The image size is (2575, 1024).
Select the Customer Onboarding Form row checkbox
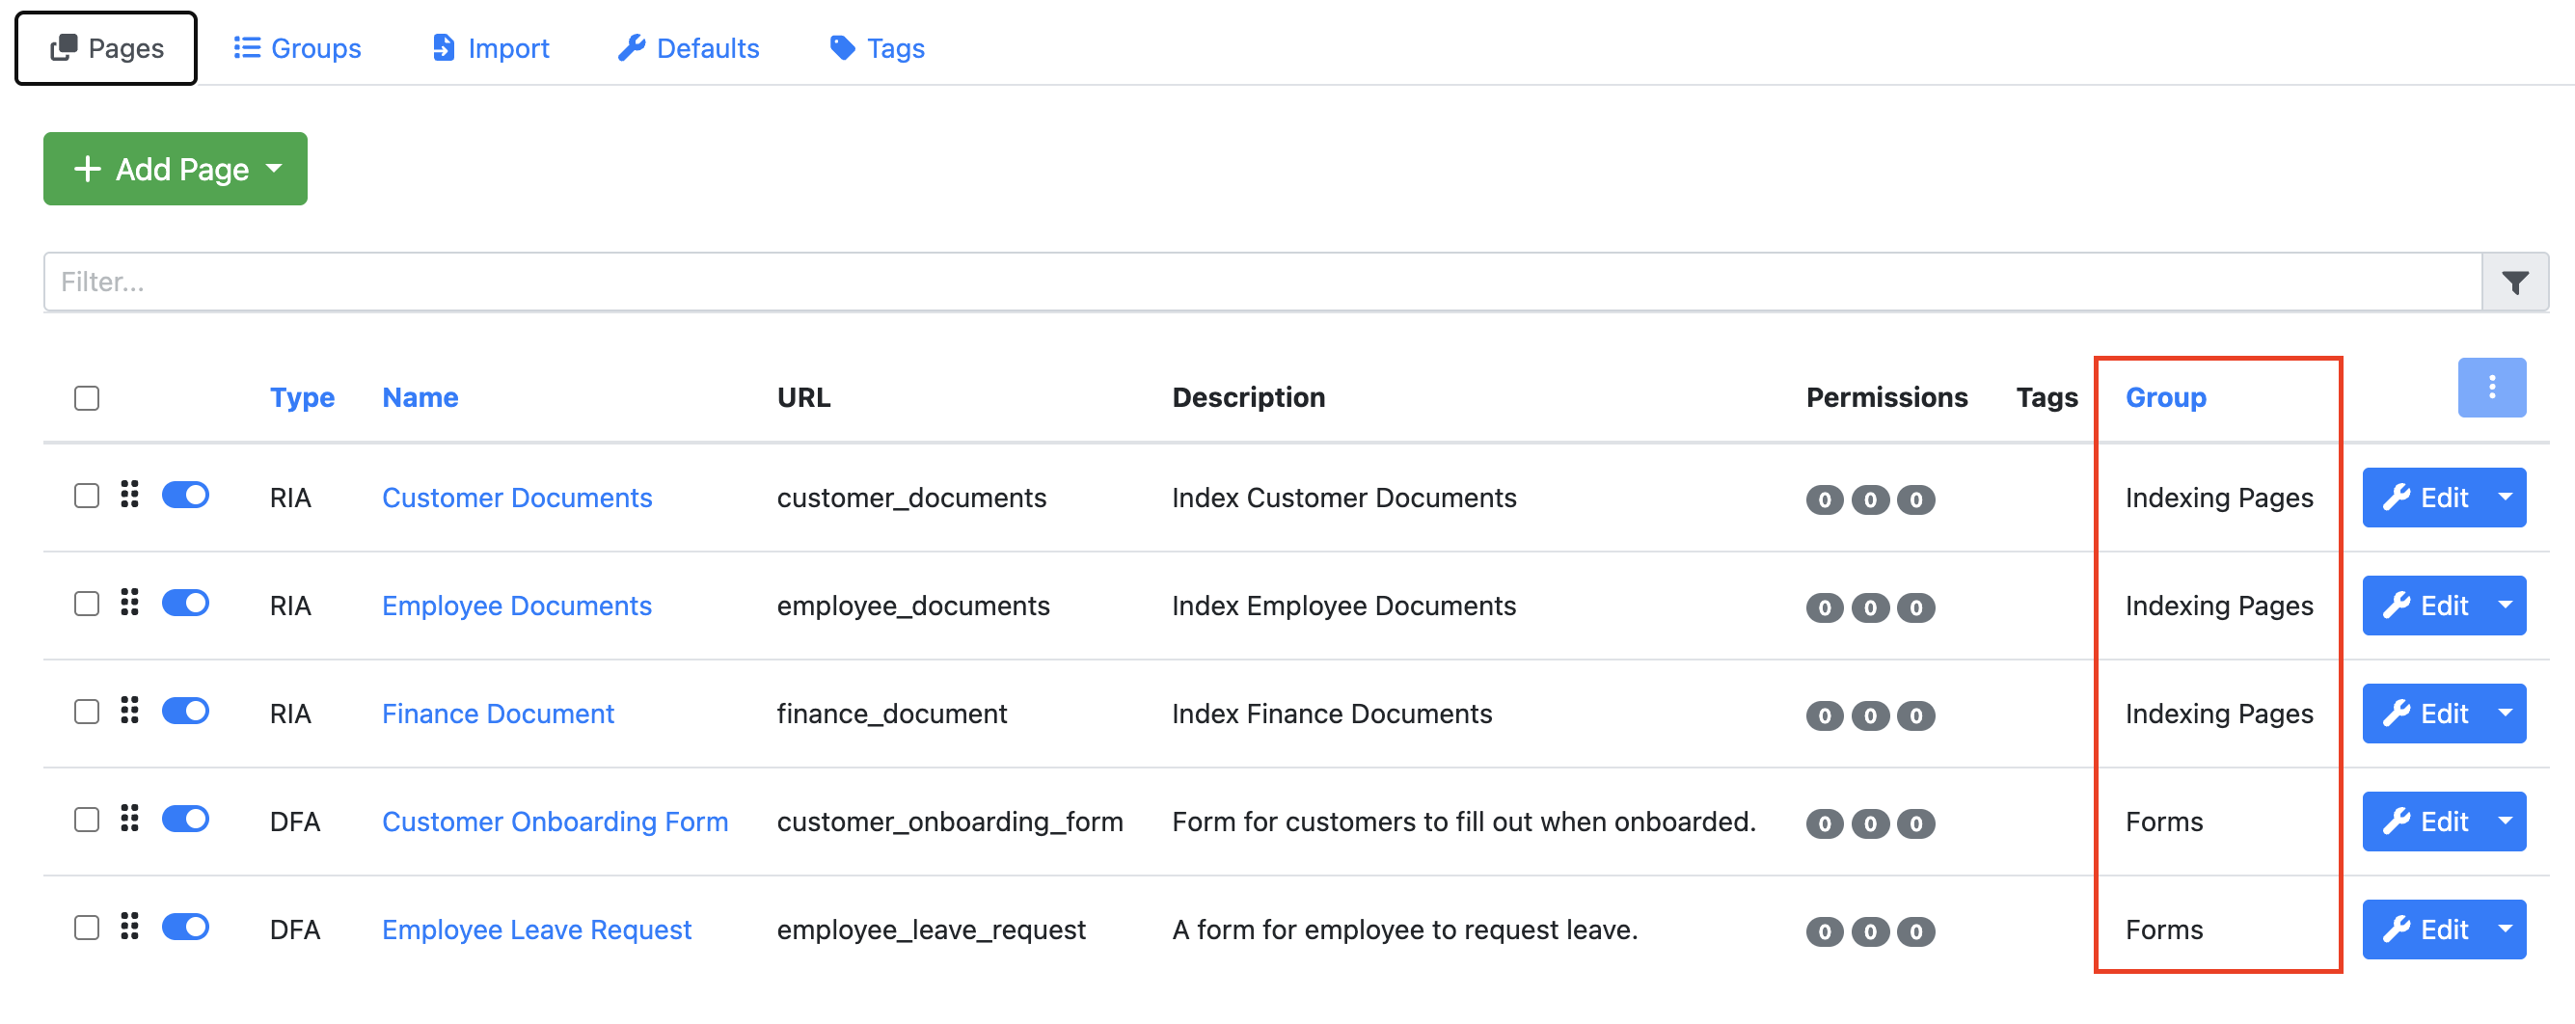[x=87, y=820]
